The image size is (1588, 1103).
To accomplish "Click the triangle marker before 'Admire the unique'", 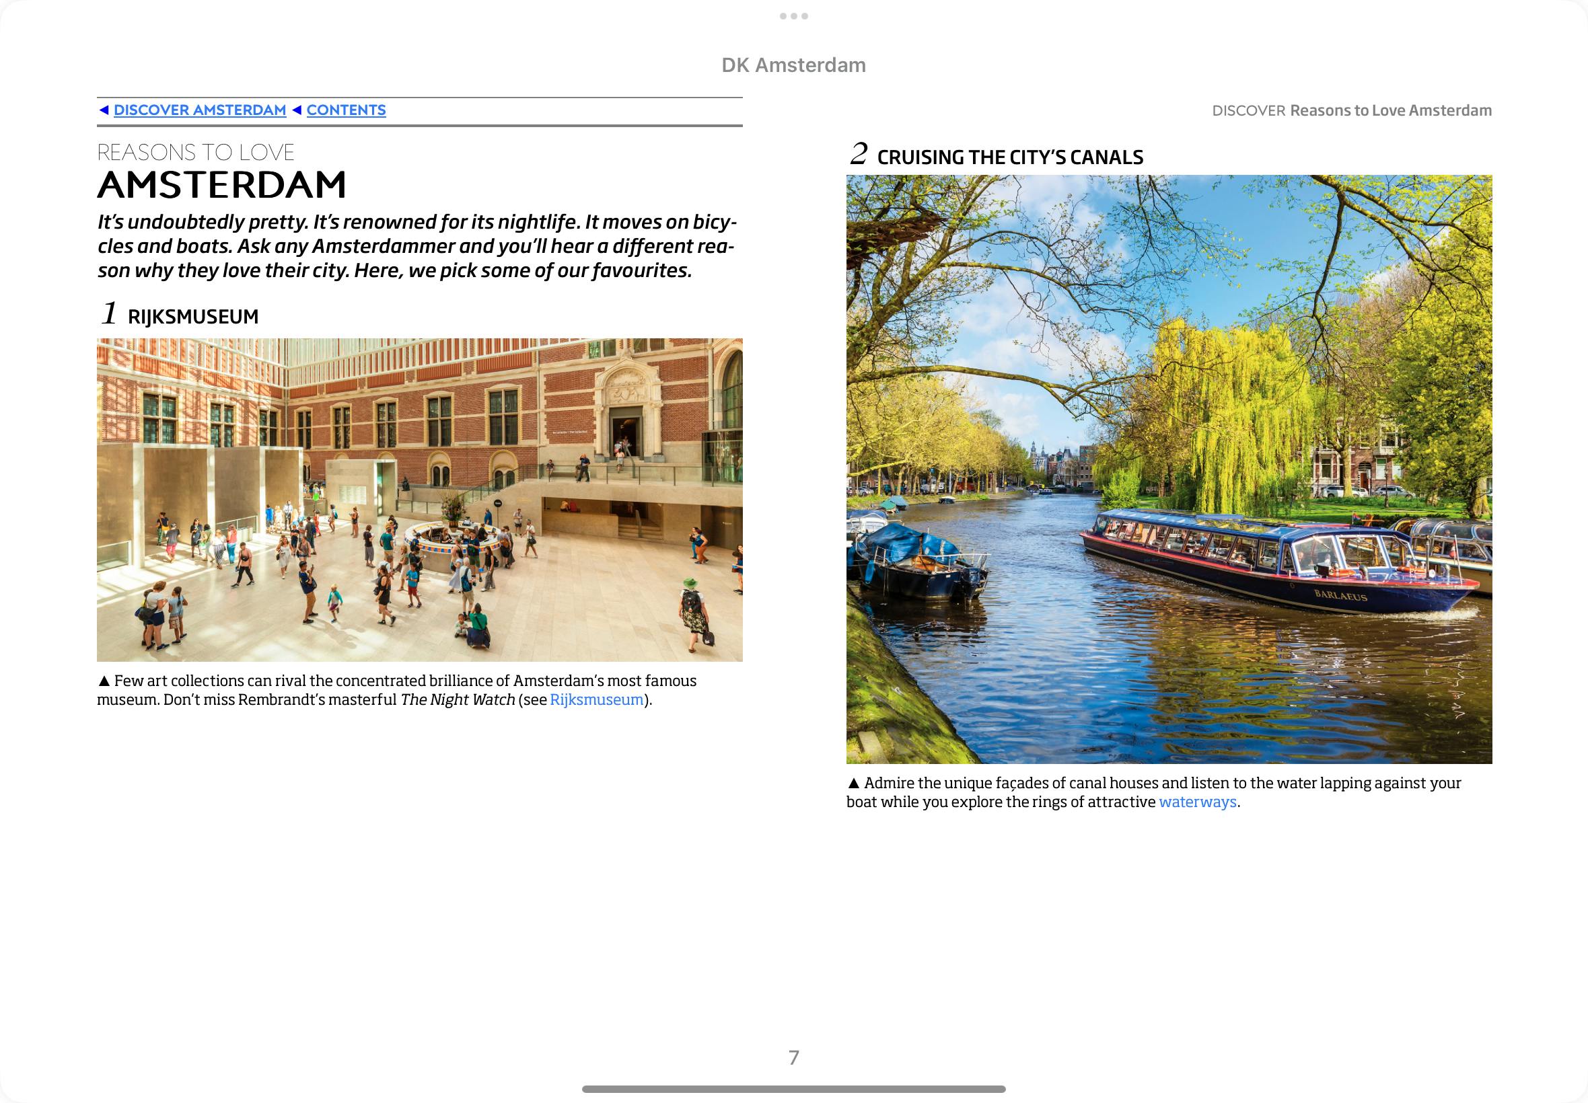I will (853, 784).
